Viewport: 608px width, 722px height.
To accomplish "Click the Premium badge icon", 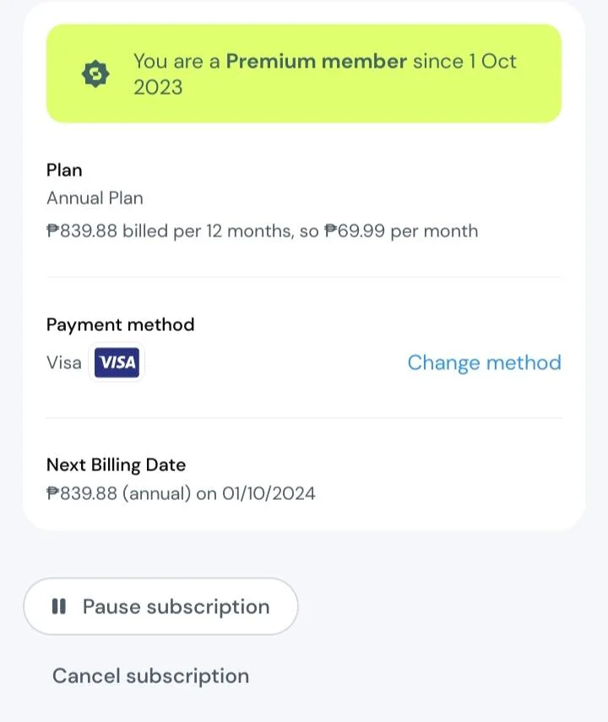I will pos(95,73).
